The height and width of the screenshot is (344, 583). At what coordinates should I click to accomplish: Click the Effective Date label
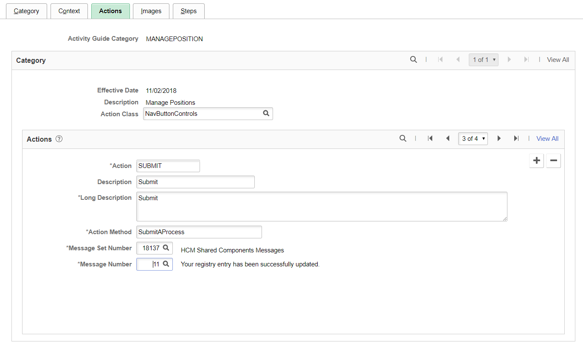pos(118,90)
